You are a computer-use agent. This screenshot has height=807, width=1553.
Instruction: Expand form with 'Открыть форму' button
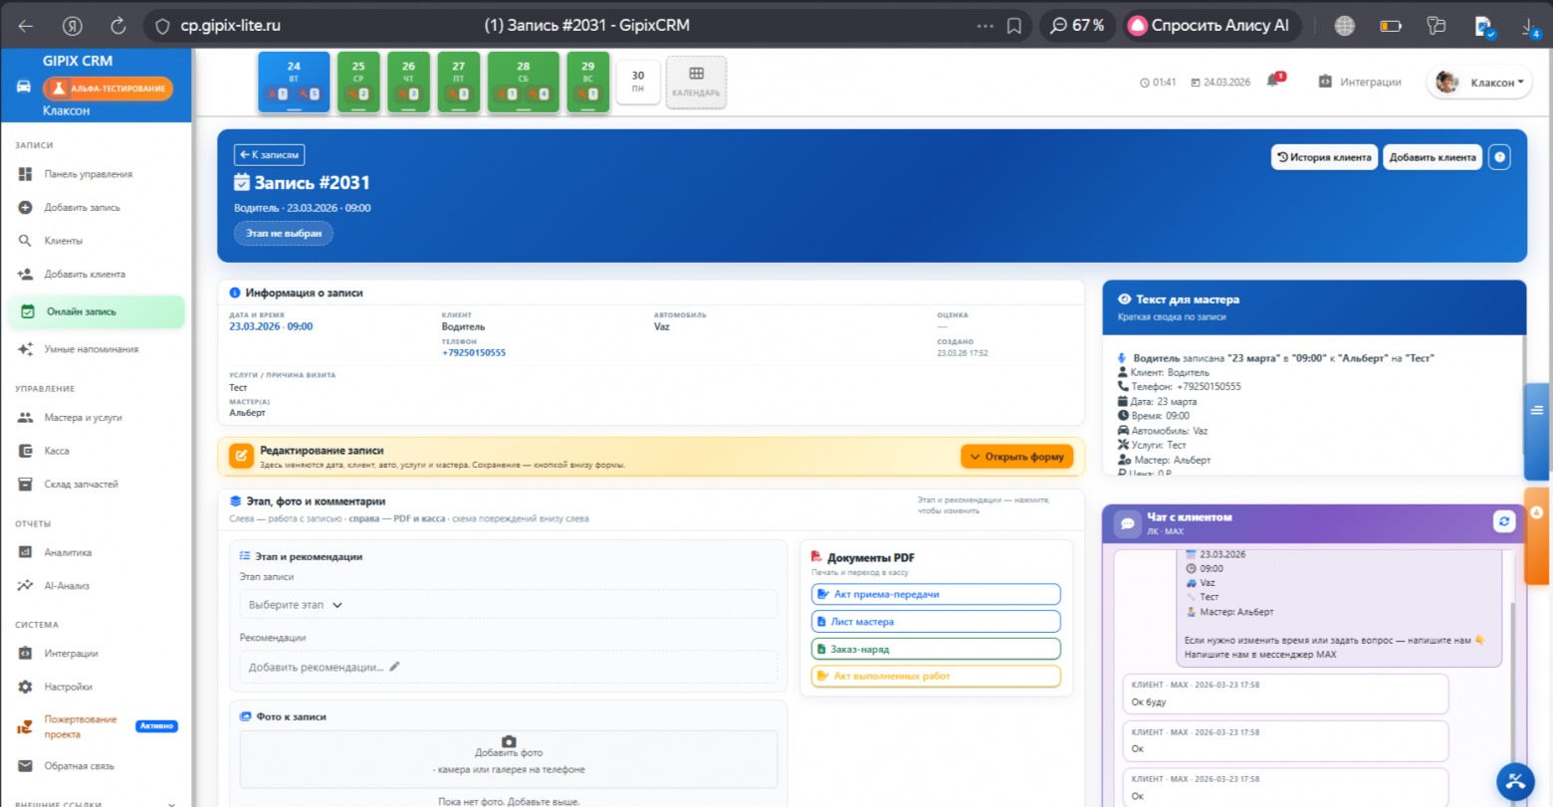(x=1015, y=457)
